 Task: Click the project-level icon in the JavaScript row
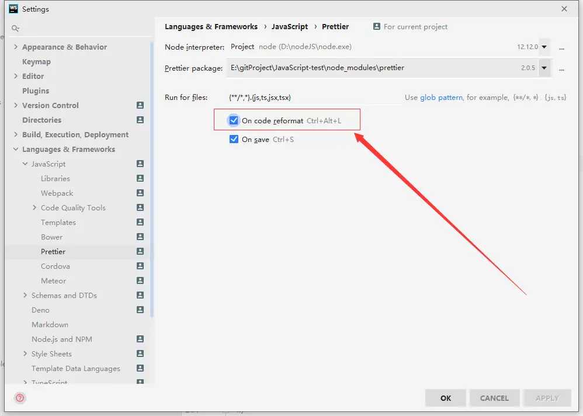(x=140, y=164)
